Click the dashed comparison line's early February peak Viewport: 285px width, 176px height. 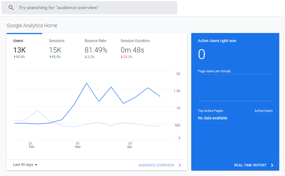pyautogui.click(x=37, y=111)
